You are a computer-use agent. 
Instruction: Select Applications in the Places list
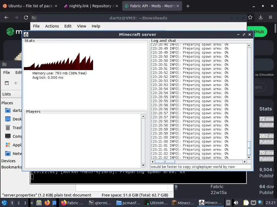[x=14, y=145]
